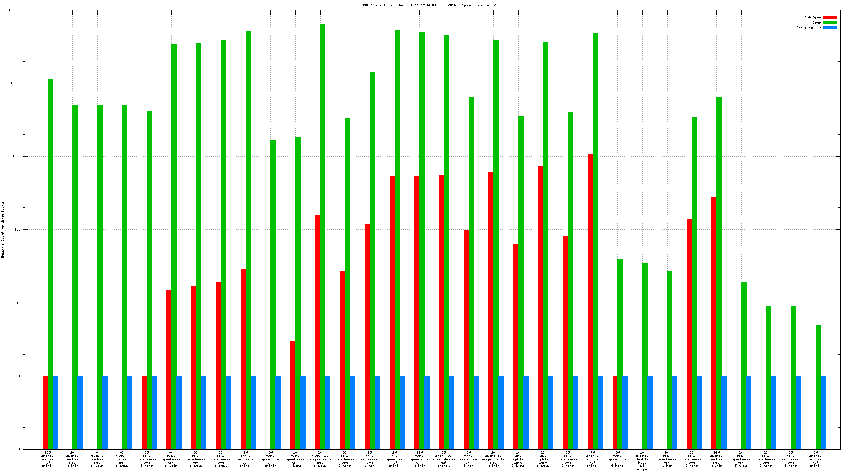Click the zen.spamhaus.org 5 hops x-axis label
Screen dimensions: 847x476
(741, 459)
